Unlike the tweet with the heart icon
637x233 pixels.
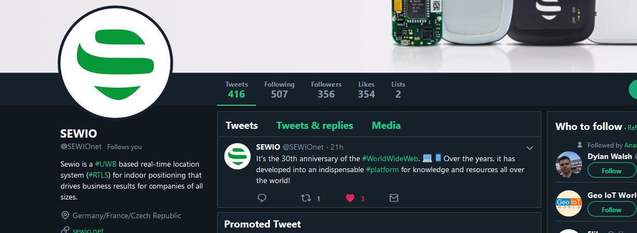pyautogui.click(x=350, y=198)
